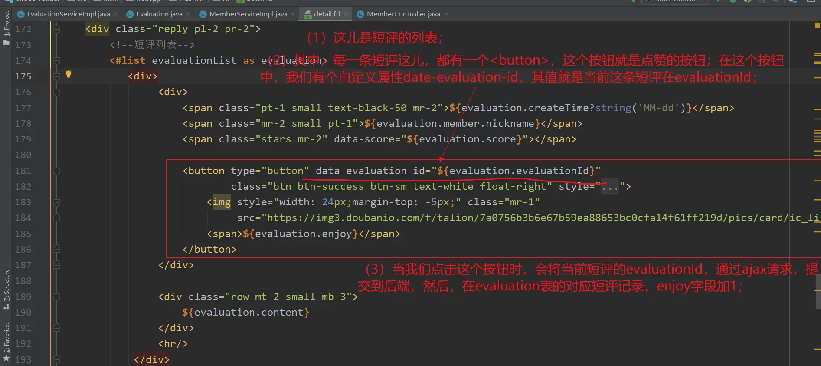Expand the folded style value on line 182
The width and height of the screenshot is (821, 366).
(610, 187)
